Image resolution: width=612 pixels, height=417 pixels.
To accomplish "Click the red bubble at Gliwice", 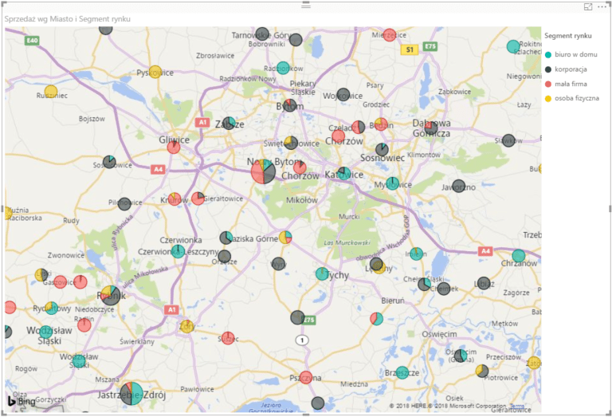I will [173, 147].
